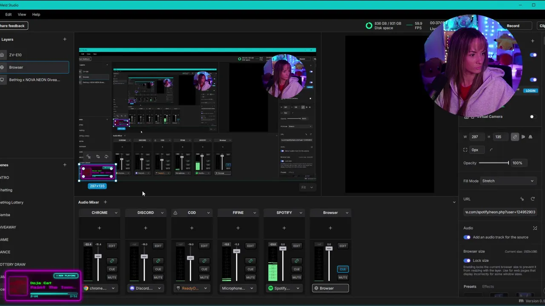
Task: Select the Browser layer
Action: (34, 67)
